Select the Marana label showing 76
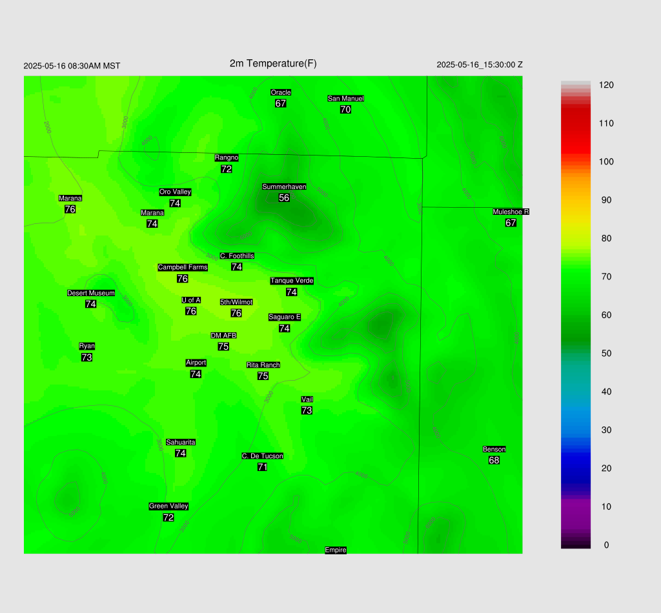Viewport: 661px width, 613px height. point(70,199)
